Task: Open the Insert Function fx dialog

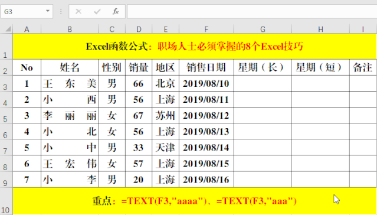Action: point(116,11)
